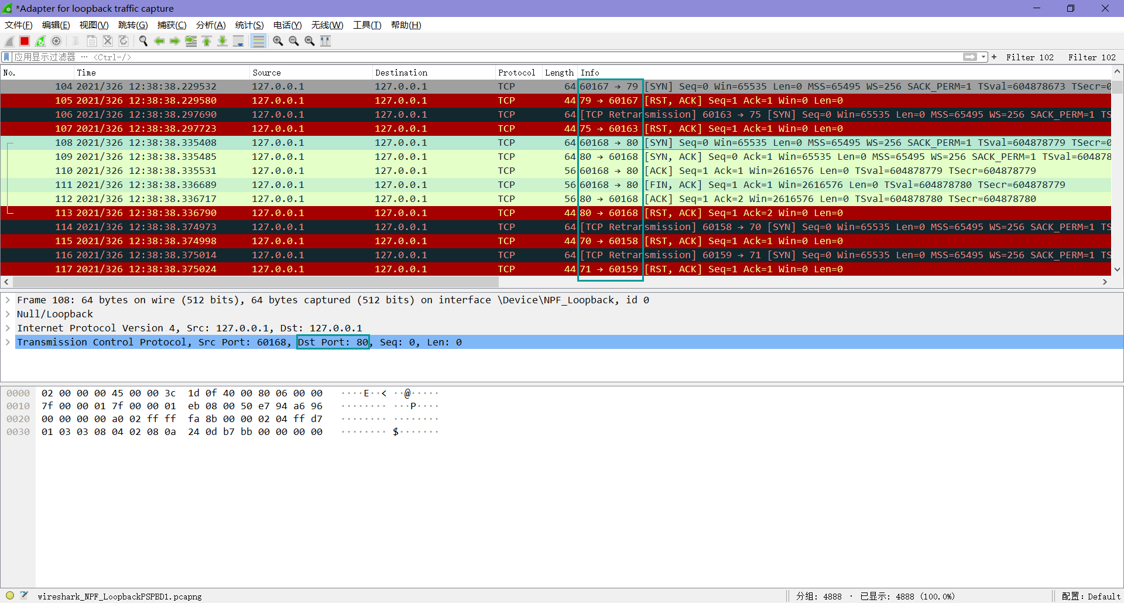Reset text to normal size
Screen dimensions: 1124x603
coord(310,41)
